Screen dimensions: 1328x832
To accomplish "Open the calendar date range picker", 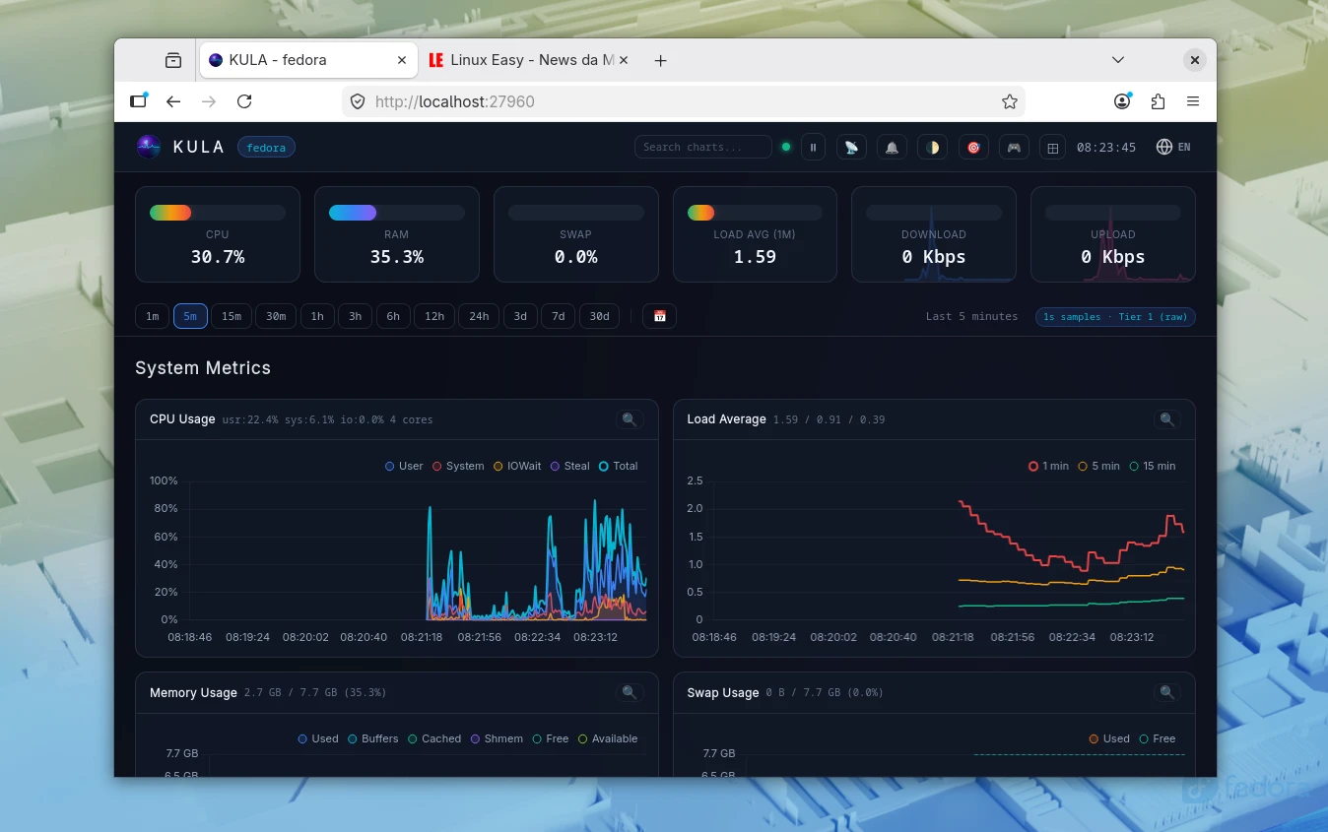I will (x=659, y=316).
